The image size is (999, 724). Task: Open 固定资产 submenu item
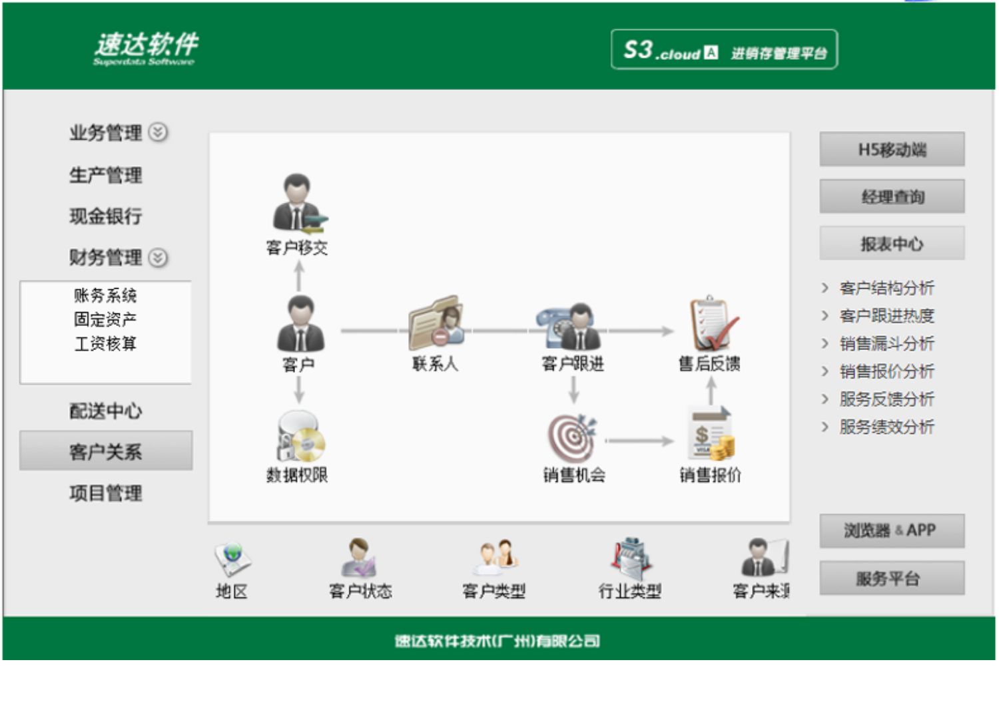105,319
